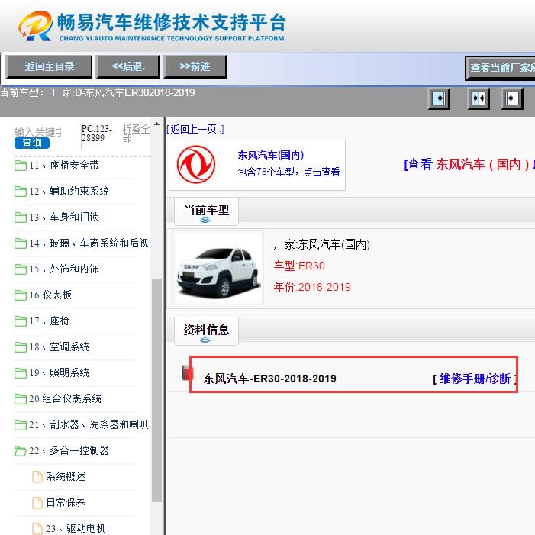The height and width of the screenshot is (535, 535).
Task: Click >>前进 button
Action: [x=195, y=67]
